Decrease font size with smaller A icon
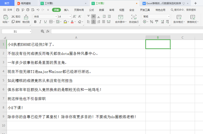Viewport: 203px width, 134px height. [80, 17]
